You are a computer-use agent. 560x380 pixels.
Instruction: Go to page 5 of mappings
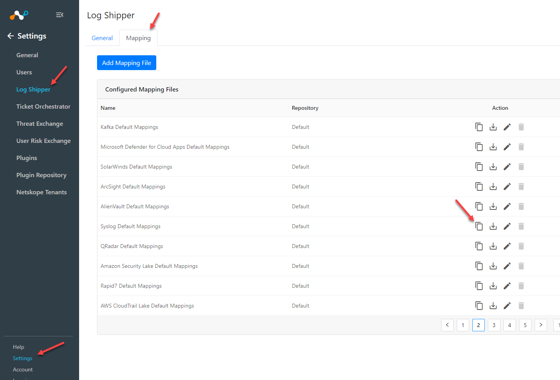point(525,325)
